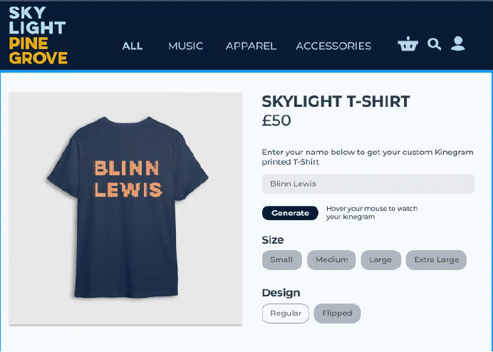Select the Regular design option
Image resolution: width=493 pixels, height=352 pixels.
(x=286, y=314)
